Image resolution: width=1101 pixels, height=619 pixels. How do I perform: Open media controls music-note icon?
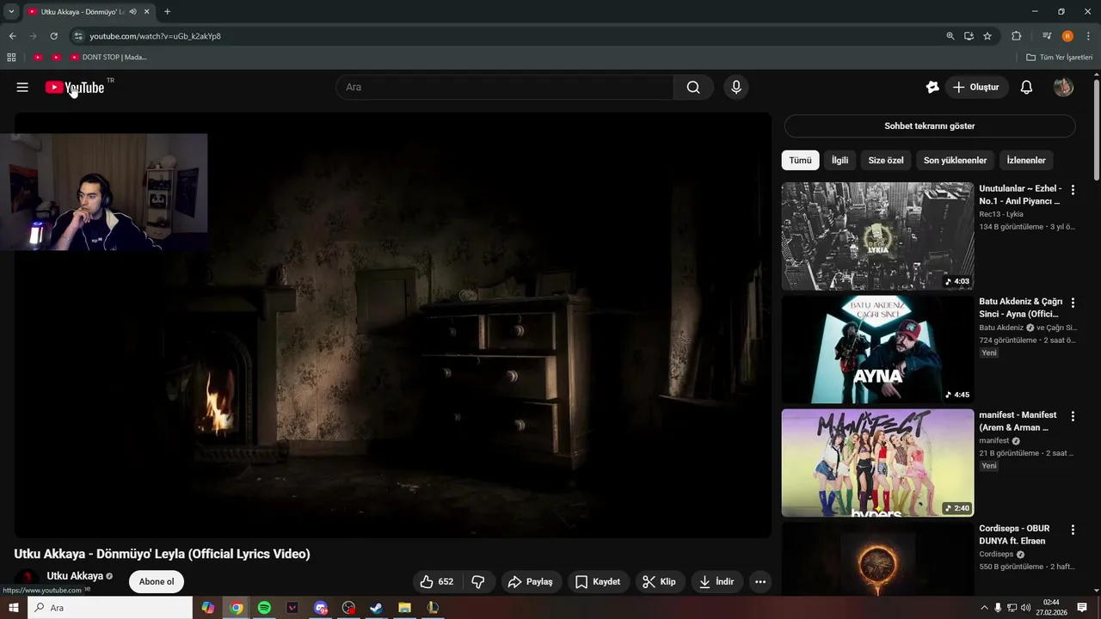[x=1047, y=36]
